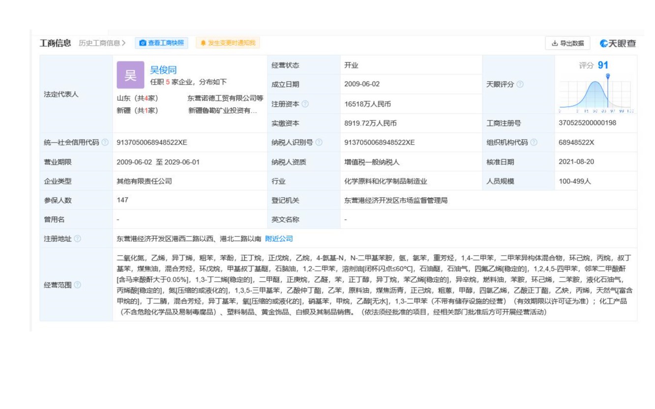Click the score value 91
Screen dimensions: 655x409
pyautogui.click(x=603, y=65)
